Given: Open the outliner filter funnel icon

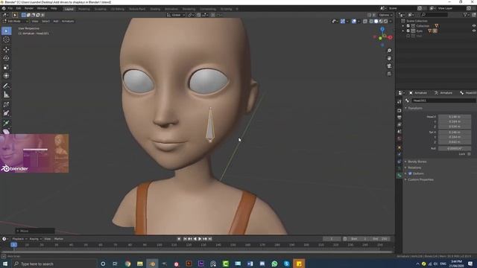Looking at the screenshot, I should pos(466,15).
